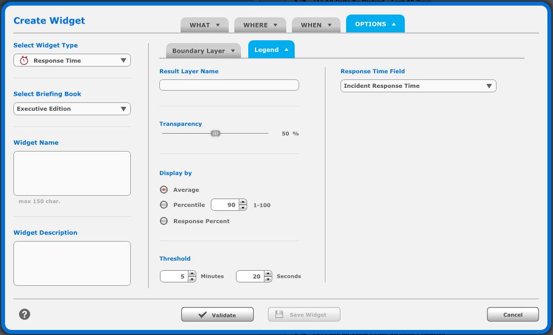Open the Select Widget Type dropdown

[x=72, y=60]
